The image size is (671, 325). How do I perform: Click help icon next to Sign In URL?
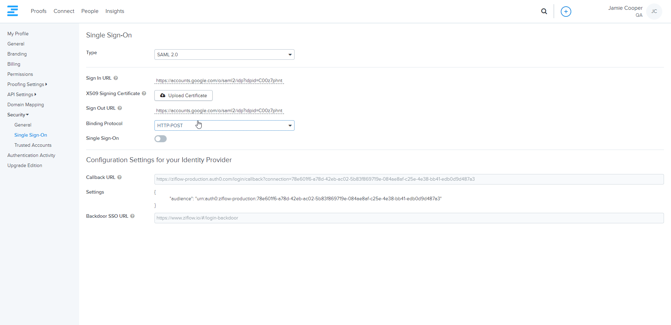point(116,78)
